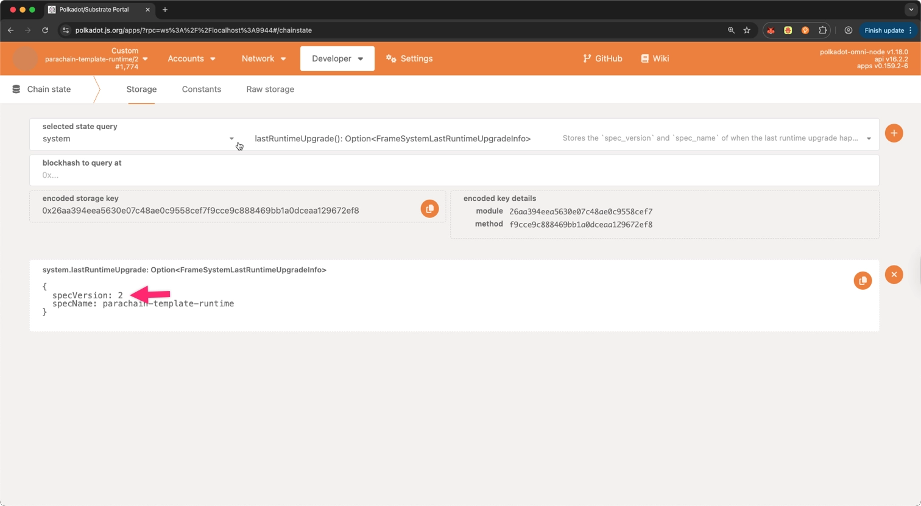Open the GitHub link
This screenshot has width=921, height=506.
click(602, 58)
